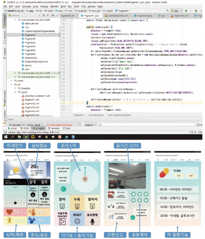
Task: Click the taskbar search magnifier
Action: (x=12, y=137)
